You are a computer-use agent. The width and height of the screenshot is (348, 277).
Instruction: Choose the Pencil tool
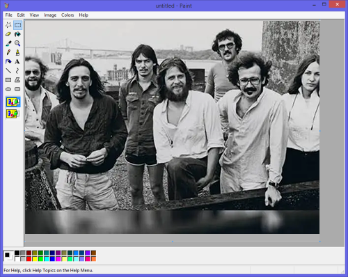[x=8, y=52]
